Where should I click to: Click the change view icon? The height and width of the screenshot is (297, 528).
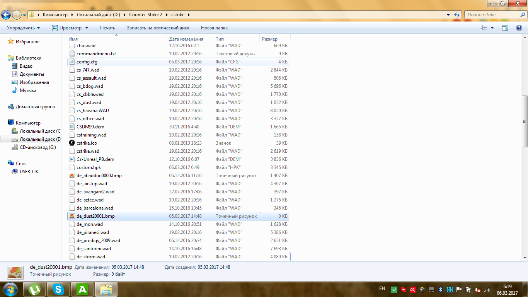click(x=484, y=28)
